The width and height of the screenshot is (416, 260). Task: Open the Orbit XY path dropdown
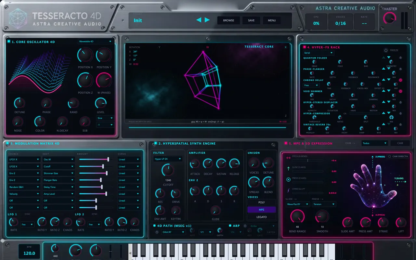click(x=173, y=232)
